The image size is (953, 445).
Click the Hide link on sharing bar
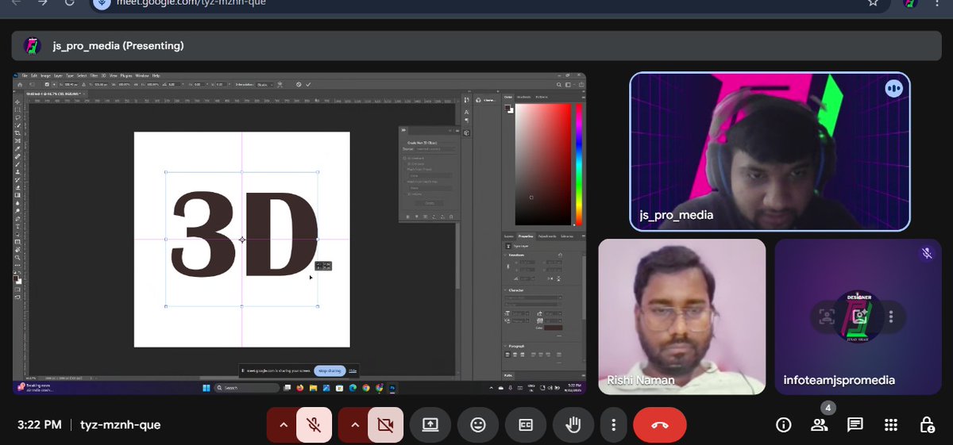353,370
